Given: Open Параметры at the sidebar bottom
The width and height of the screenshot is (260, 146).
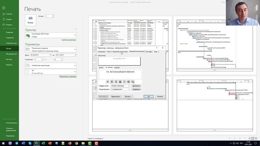Looking at the screenshot, I should click(10, 136).
